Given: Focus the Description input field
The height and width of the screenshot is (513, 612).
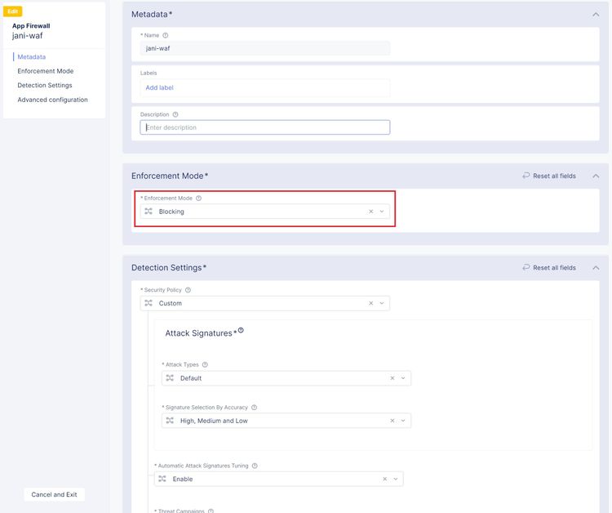Looking at the screenshot, I should [265, 127].
